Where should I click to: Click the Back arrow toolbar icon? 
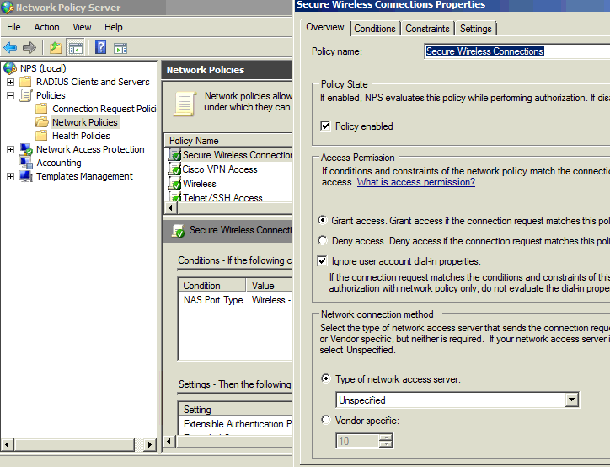tap(10, 48)
